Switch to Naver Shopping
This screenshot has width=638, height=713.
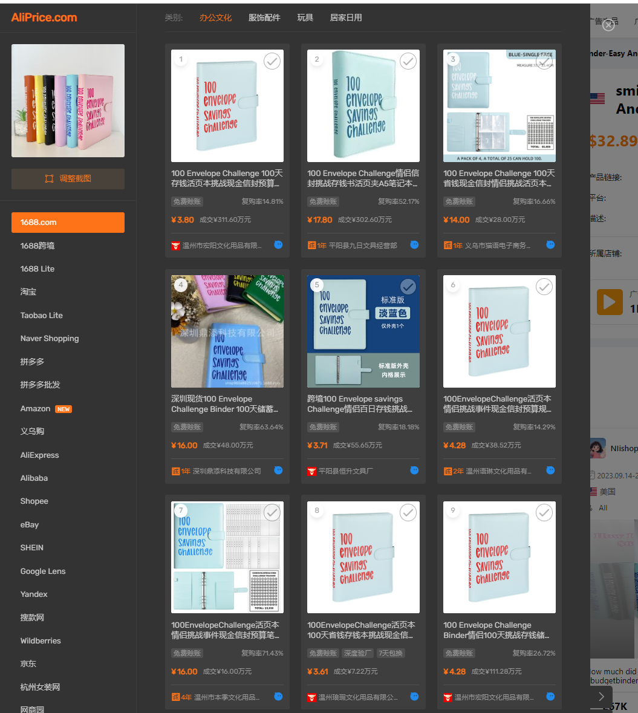pos(50,338)
